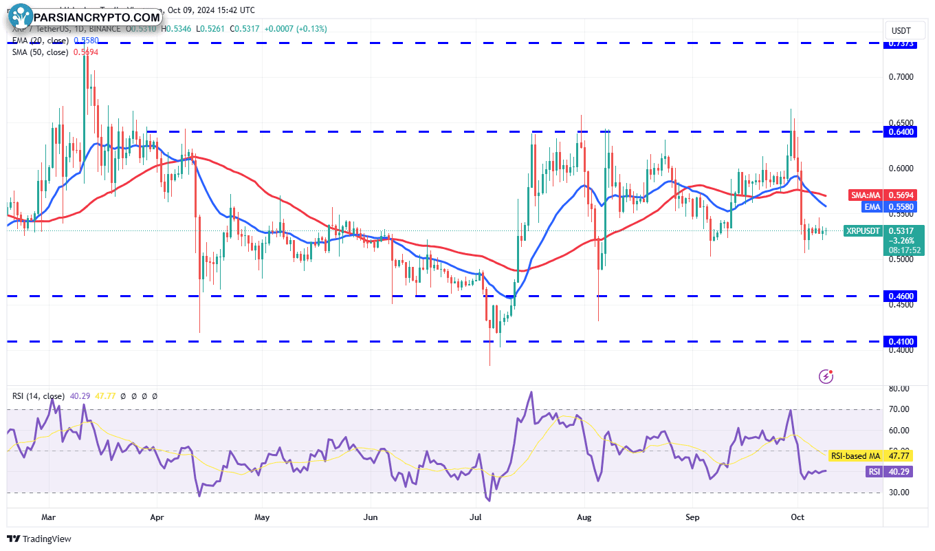Click the Sep label on time axis
This screenshot has height=551, width=935.
point(692,516)
